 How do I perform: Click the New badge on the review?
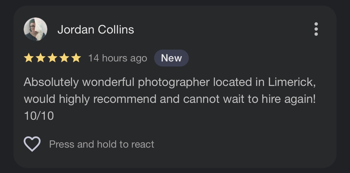171,58
